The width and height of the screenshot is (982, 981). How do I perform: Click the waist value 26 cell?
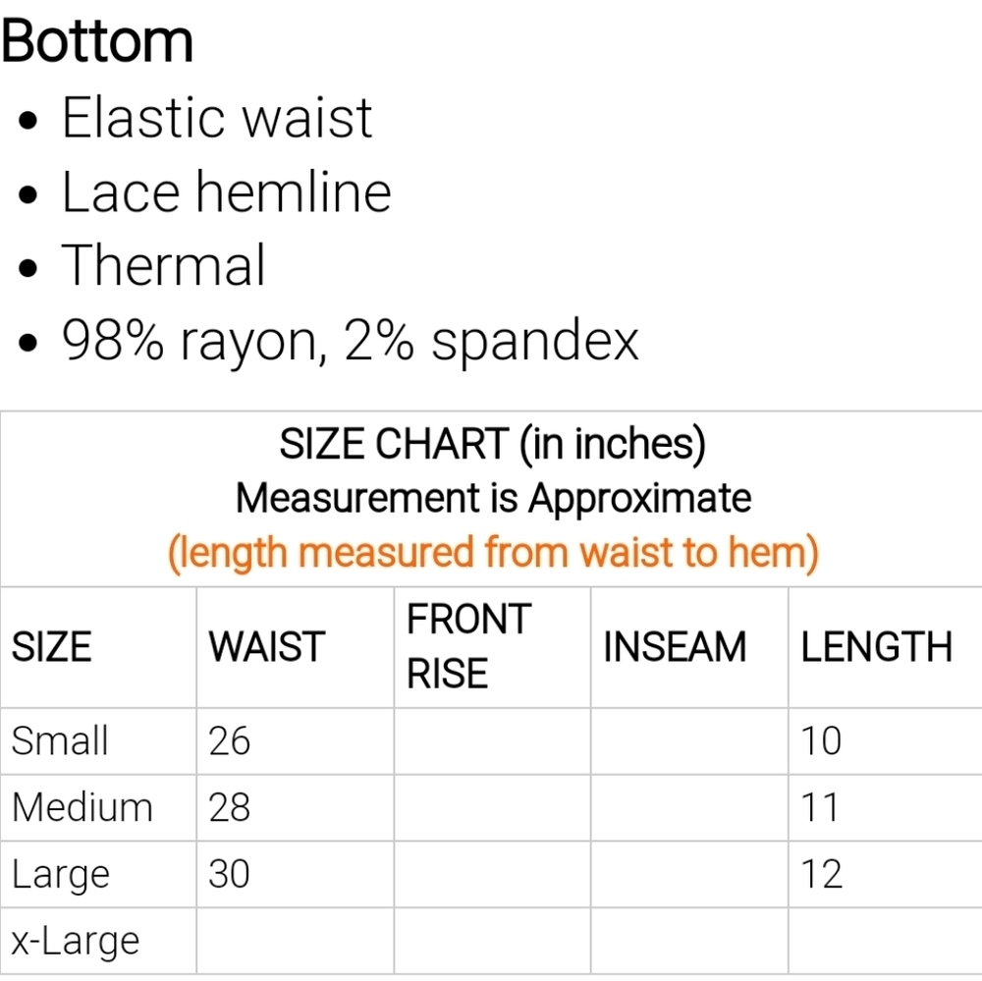tap(230, 740)
